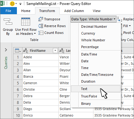The width and height of the screenshot is (134, 119).
Task: Click the cell containing Cameron
Action: (40, 83)
